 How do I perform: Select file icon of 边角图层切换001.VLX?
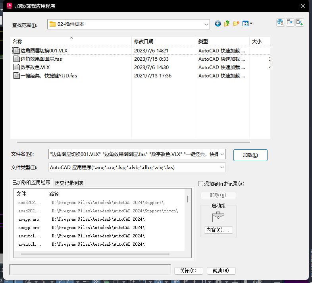(17, 50)
